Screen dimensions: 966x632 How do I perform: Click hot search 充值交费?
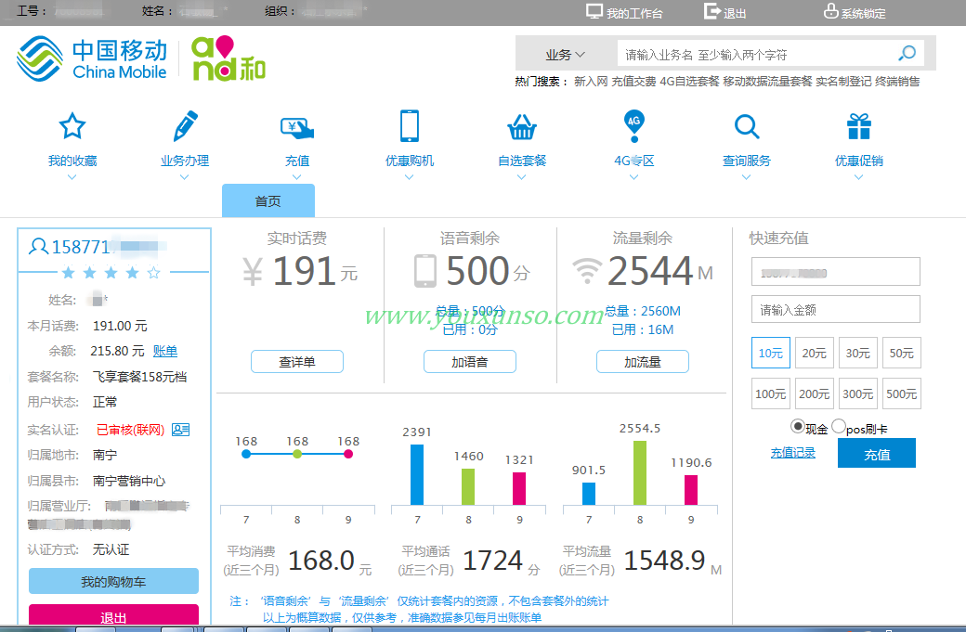633,82
